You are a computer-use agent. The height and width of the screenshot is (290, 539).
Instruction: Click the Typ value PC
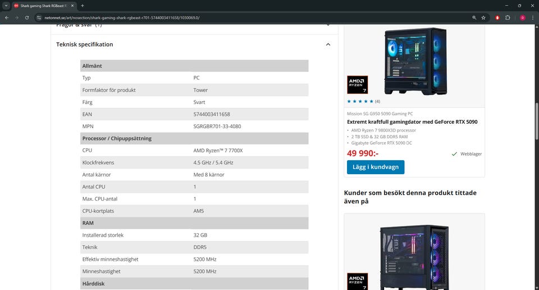[x=197, y=78]
